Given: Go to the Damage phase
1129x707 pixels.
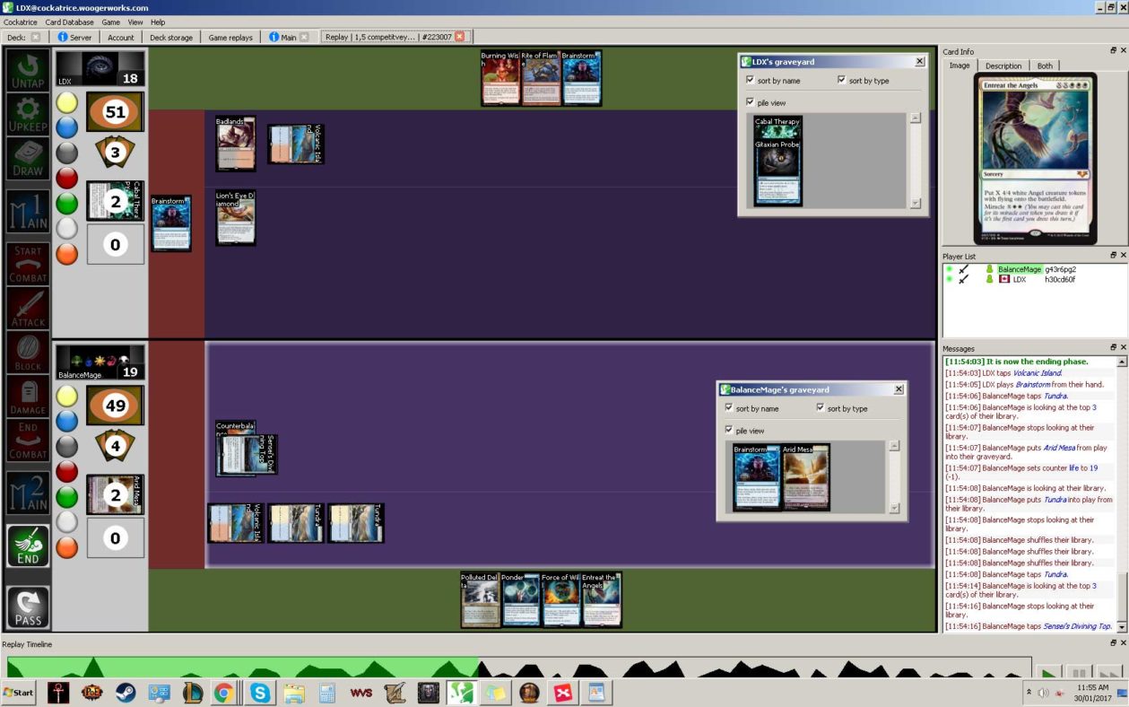Looking at the screenshot, I should (29, 397).
